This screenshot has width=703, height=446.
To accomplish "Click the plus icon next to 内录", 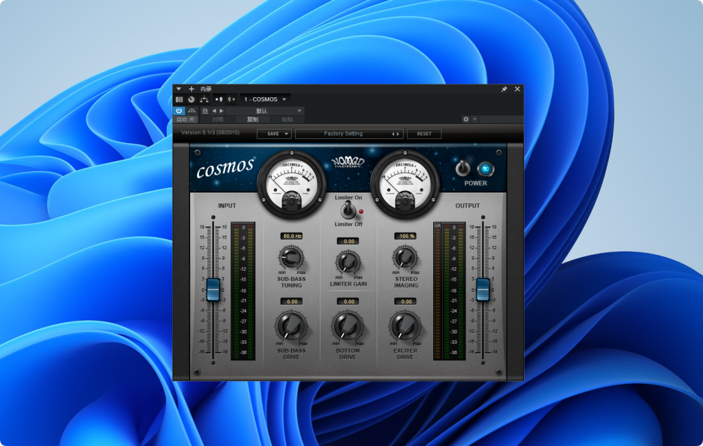I will (192, 89).
